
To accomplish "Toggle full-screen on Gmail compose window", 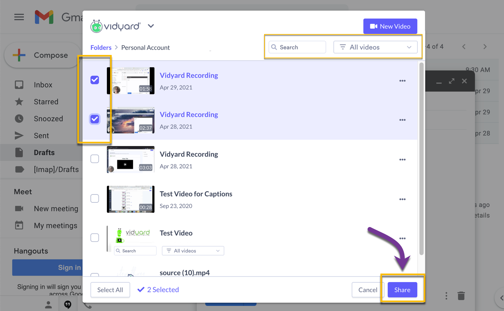I will [x=451, y=81].
